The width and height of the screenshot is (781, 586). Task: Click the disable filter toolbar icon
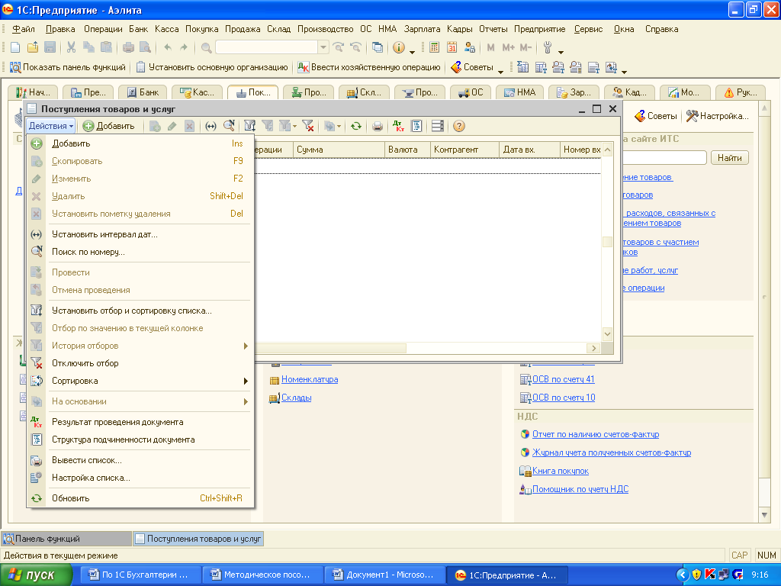308,126
